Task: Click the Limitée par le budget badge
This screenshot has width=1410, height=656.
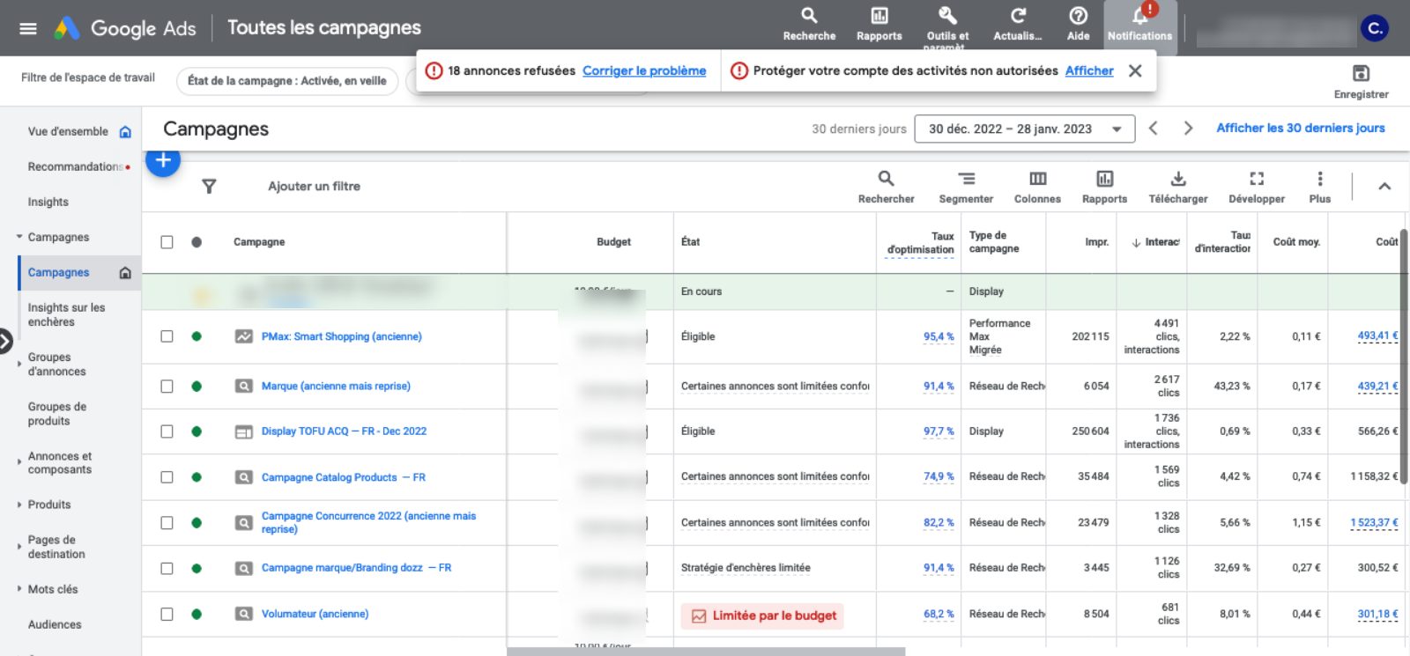Action: [x=762, y=615]
